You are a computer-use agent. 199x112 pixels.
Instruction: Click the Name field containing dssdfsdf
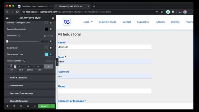(x=104, y=47)
